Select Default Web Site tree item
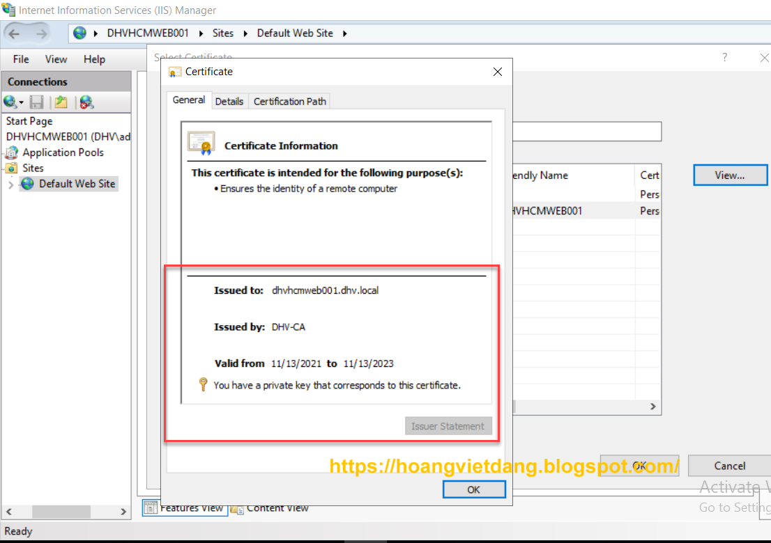 pyautogui.click(x=77, y=184)
